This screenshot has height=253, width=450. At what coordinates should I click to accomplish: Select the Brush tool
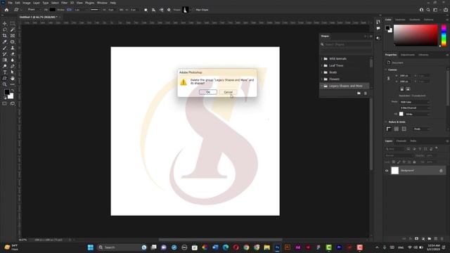[5, 48]
